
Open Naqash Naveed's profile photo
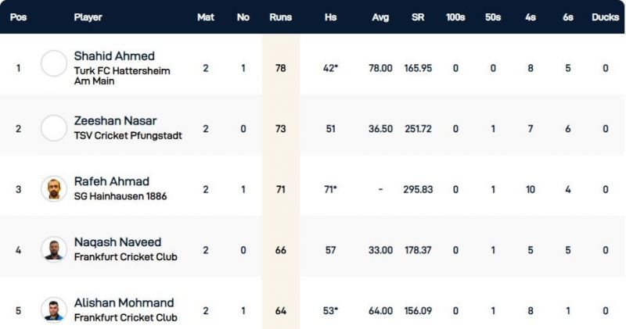click(54, 249)
